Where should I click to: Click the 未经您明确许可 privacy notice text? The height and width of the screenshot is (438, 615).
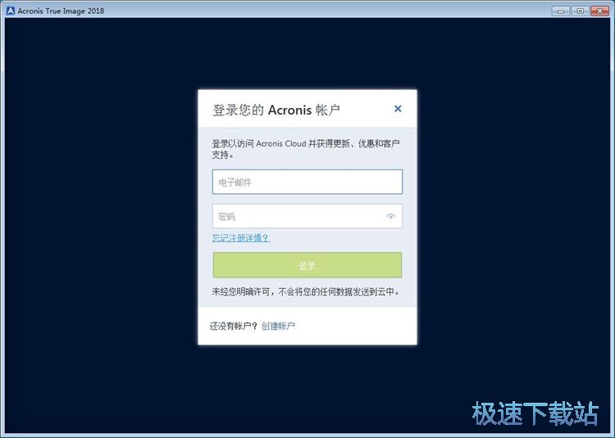tap(306, 291)
